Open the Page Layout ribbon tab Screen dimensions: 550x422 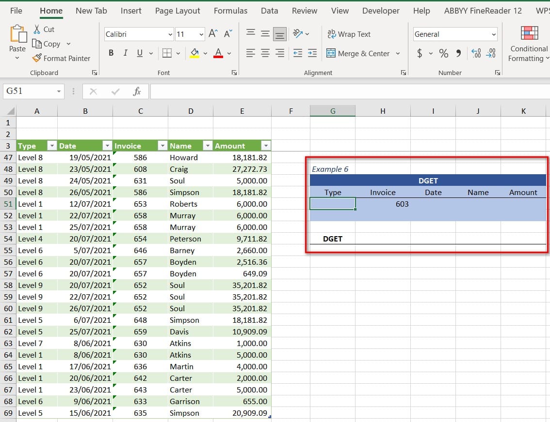pyautogui.click(x=178, y=11)
